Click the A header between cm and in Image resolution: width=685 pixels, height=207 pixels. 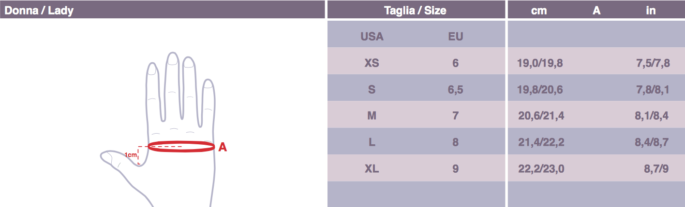pyautogui.click(x=596, y=10)
